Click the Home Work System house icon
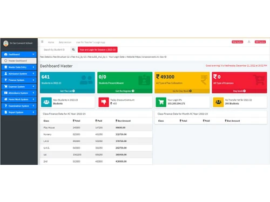The width and height of the screenshot is (270, 202). coord(6,99)
